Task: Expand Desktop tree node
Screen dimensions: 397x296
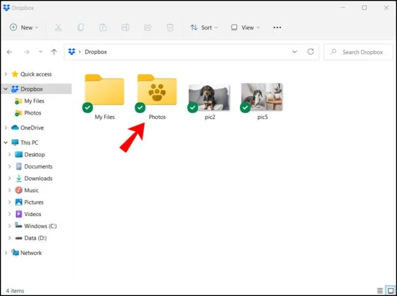Action: click(x=10, y=155)
